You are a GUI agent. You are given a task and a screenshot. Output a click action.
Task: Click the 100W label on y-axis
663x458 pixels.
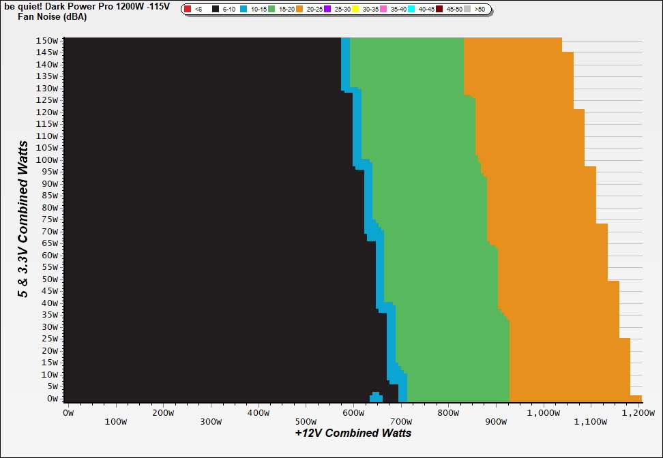pos(47,159)
